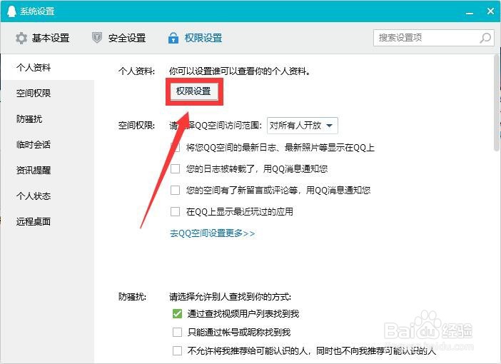Screen dimensions: 501x364
Task: Switch to the 基本设置 tab
Action: pos(43,38)
